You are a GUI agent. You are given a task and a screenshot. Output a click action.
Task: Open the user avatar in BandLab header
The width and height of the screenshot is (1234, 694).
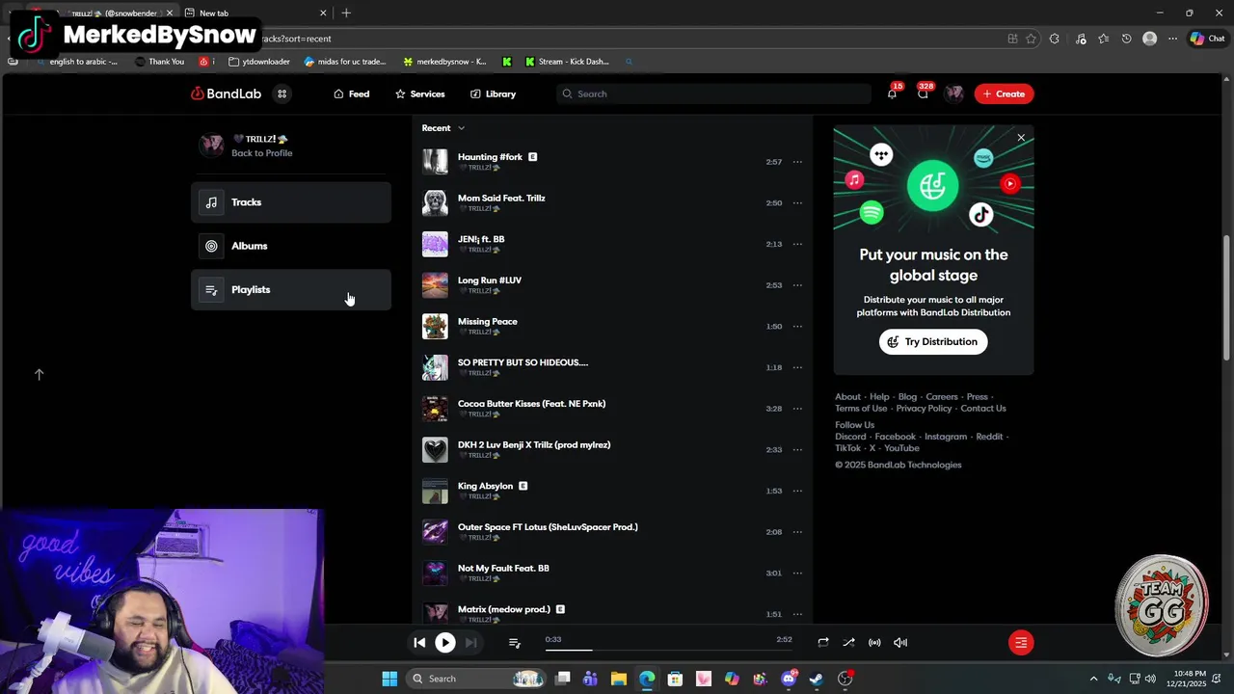pyautogui.click(x=953, y=93)
